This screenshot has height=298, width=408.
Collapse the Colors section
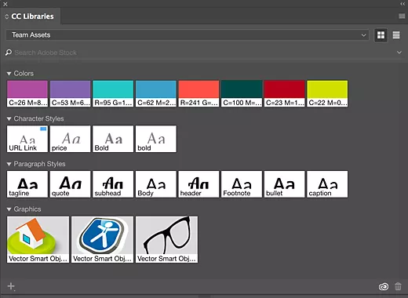(x=9, y=74)
